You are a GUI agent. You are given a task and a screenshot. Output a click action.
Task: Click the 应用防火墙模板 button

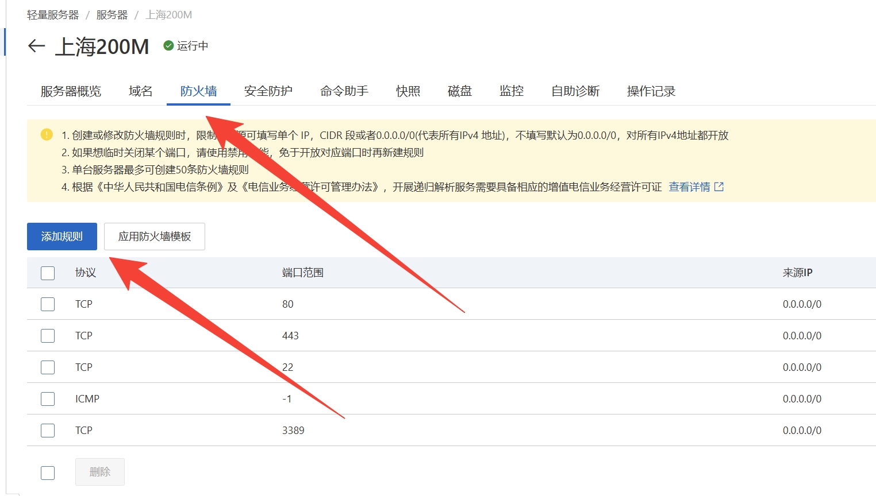click(154, 237)
